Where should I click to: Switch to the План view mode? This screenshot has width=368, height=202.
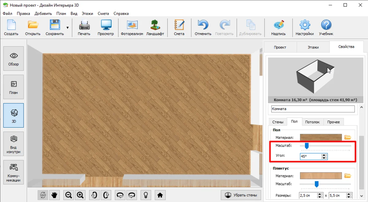pyautogui.click(x=13, y=87)
